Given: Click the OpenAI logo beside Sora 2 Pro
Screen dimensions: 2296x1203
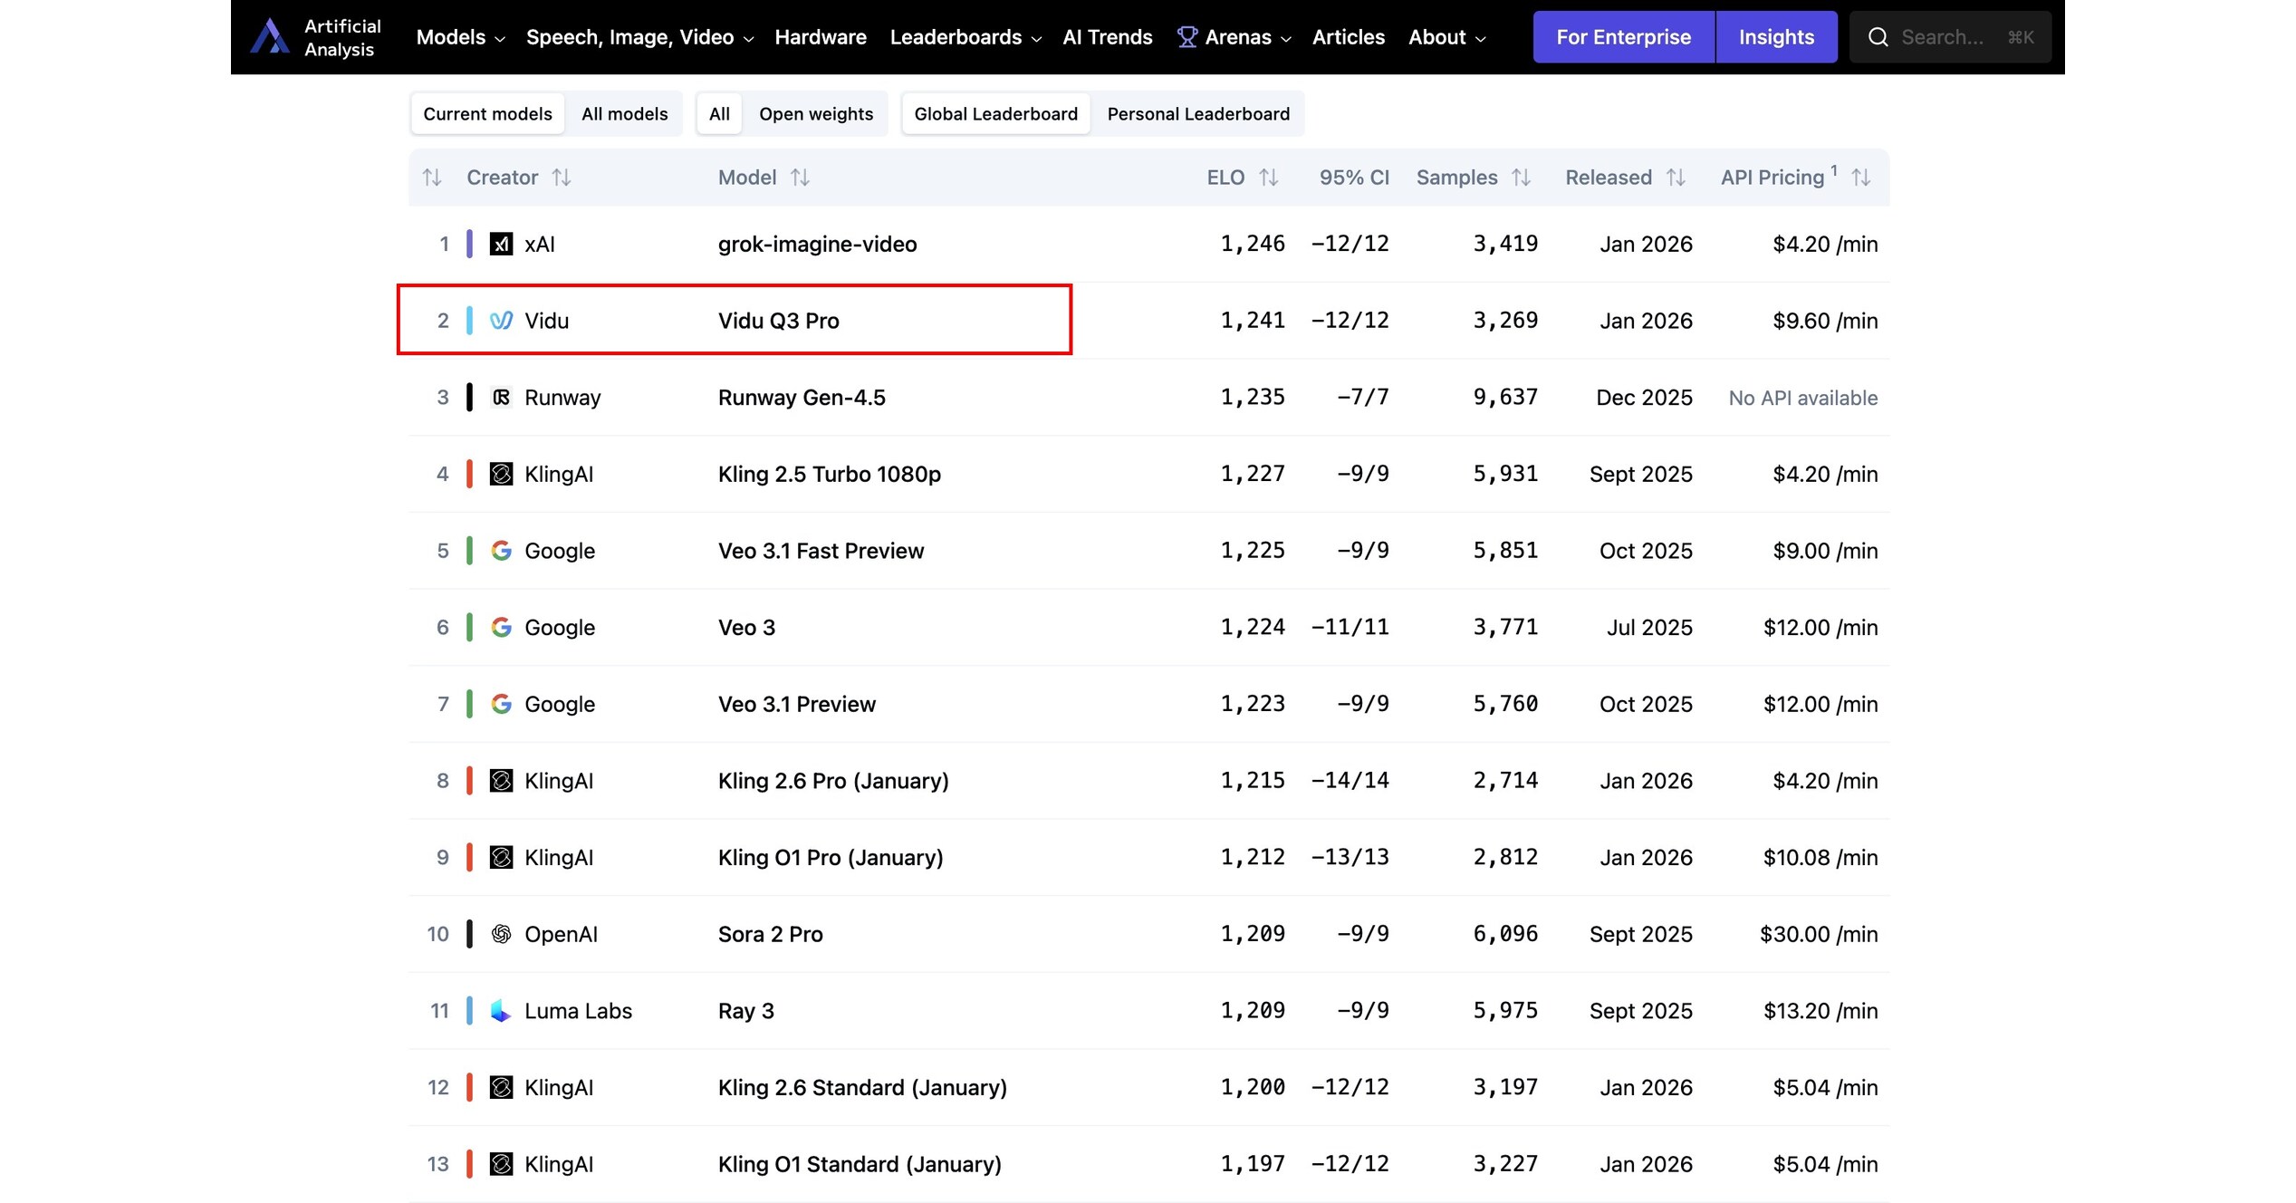Looking at the screenshot, I should (501, 933).
